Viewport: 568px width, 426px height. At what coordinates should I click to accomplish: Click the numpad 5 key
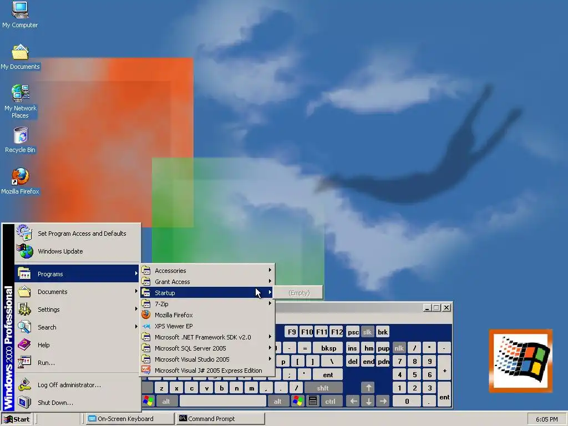(x=414, y=374)
